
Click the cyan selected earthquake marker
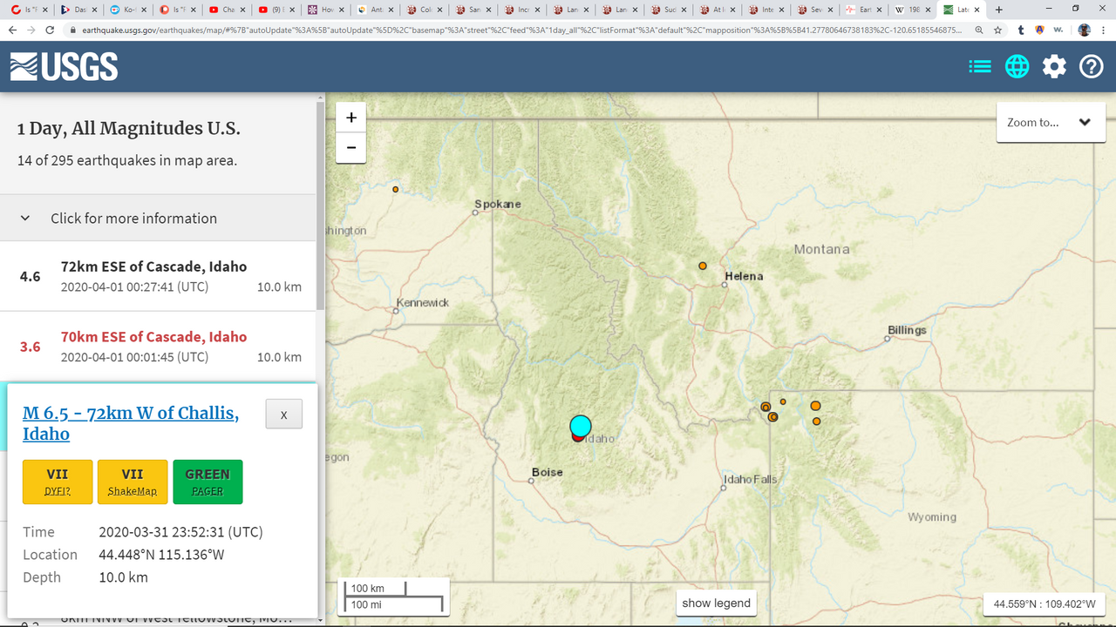pyautogui.click(x=581, y=426)
